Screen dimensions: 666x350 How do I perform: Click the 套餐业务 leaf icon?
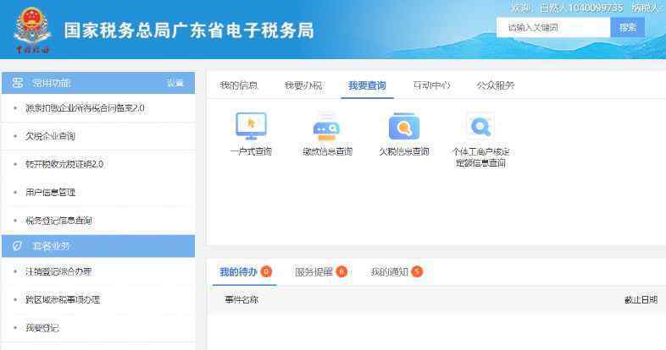point(17,246)
